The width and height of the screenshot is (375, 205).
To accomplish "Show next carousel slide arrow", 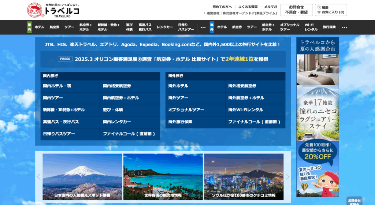I will (287, 176).
